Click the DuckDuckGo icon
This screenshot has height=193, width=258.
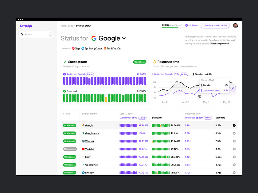(105, 48)
